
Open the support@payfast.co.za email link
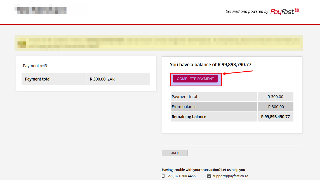pyautogui.click(x=230, y=176)
